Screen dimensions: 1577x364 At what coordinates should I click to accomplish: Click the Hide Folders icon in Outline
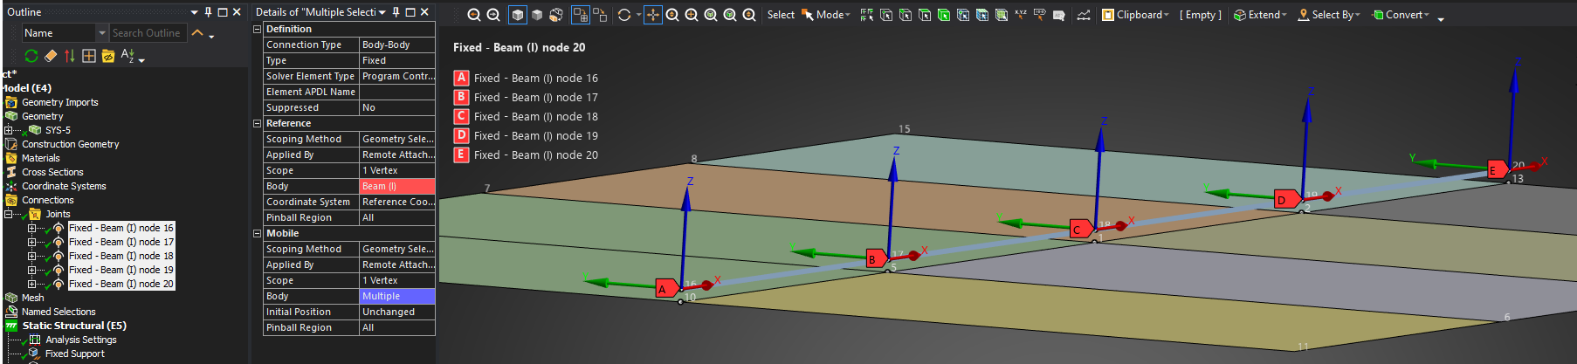(x=108, y=56)
